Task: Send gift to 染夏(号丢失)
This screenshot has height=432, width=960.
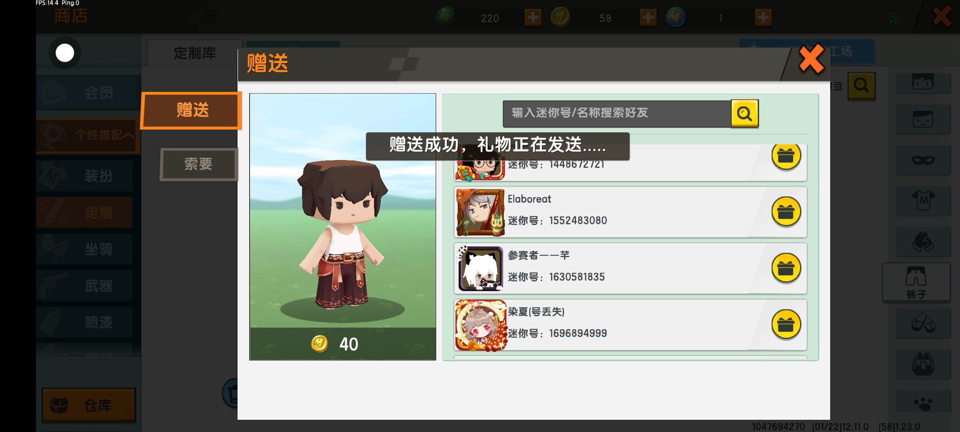Action: (786, 324)
